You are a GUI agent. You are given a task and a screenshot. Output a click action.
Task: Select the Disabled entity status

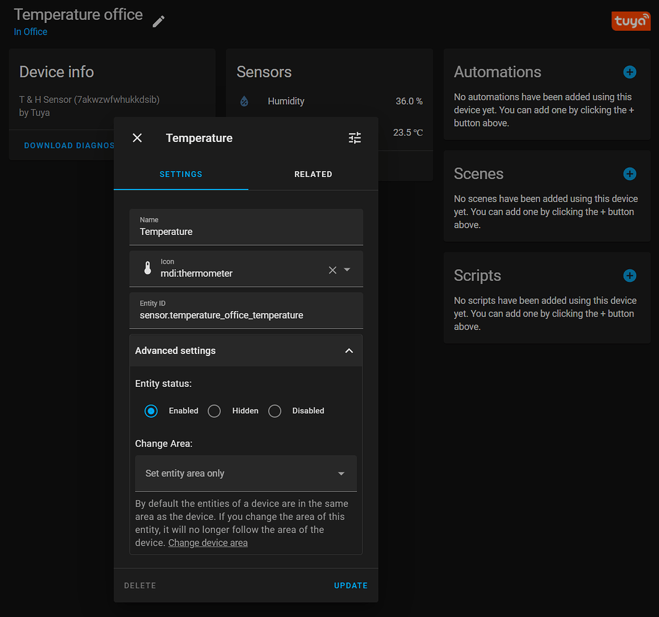tap(275, 410)
